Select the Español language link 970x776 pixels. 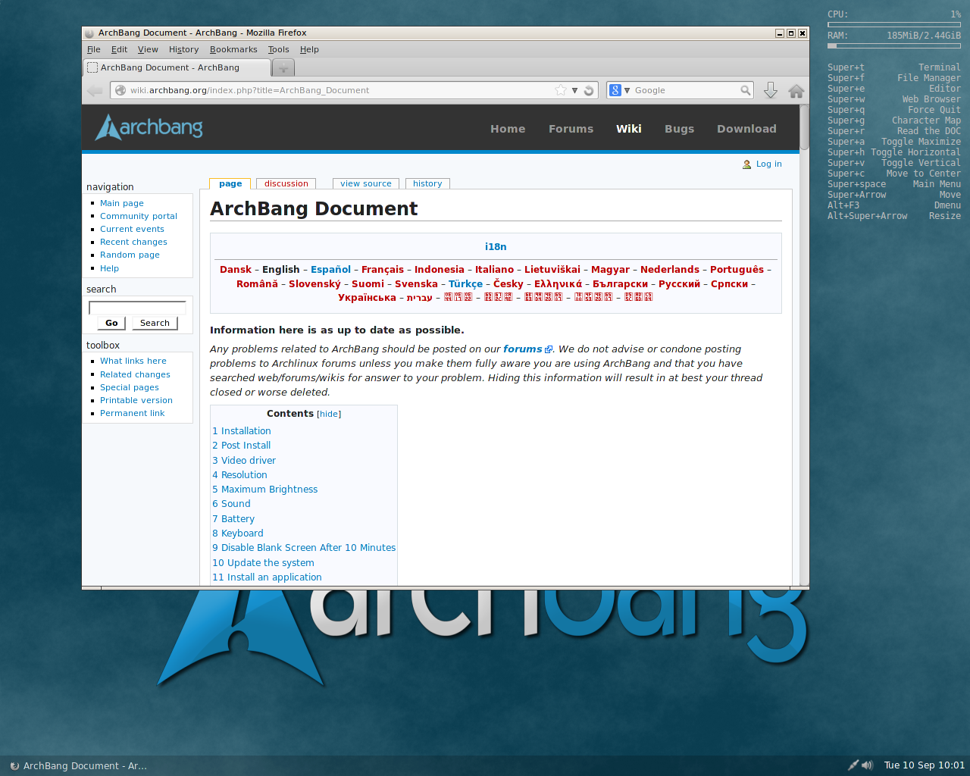click(330, 270)
